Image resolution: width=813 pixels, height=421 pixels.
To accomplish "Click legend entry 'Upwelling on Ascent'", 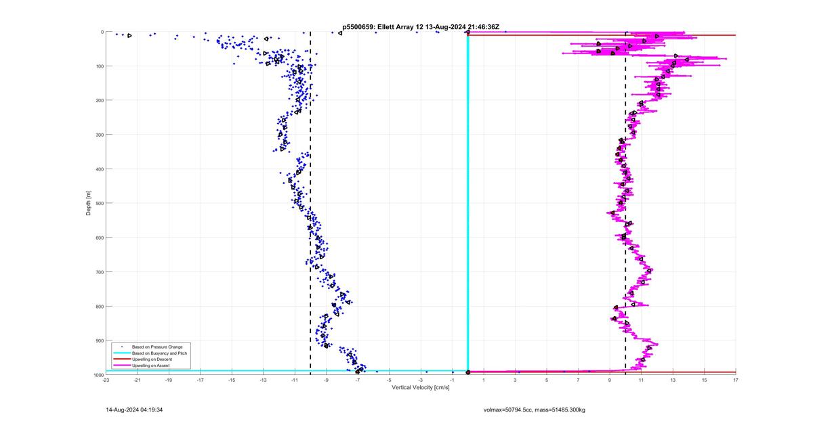I will click(x=152, y=365).
